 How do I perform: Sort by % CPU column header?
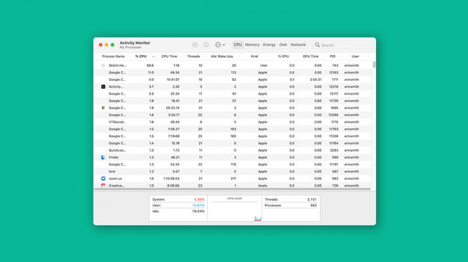(141, 56)
